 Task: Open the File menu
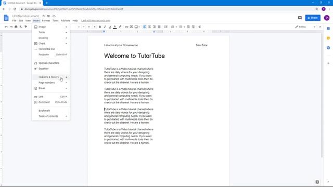tap(14, 21)
